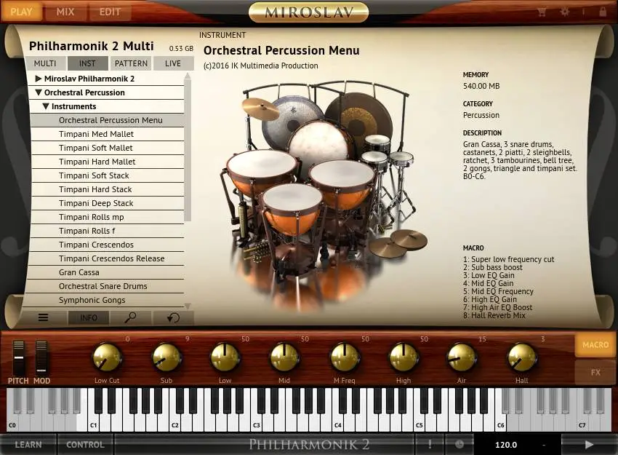Open the shopping cart store icon
Screen dimensions: 618x455
[x=542, y=12]
